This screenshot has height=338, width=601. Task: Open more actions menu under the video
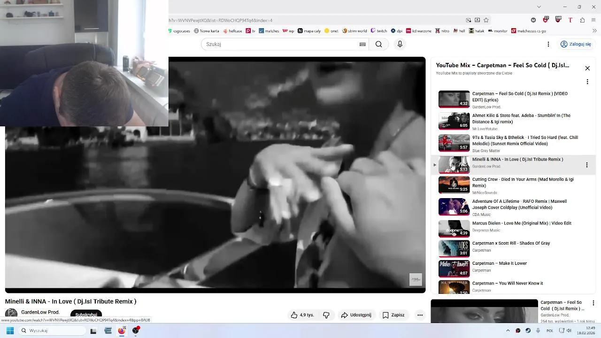pos(420,315)
